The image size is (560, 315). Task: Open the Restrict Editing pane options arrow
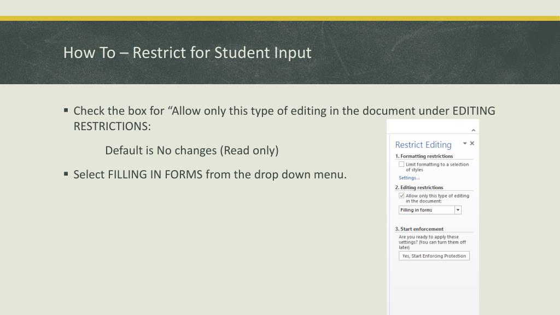[465, 143]
